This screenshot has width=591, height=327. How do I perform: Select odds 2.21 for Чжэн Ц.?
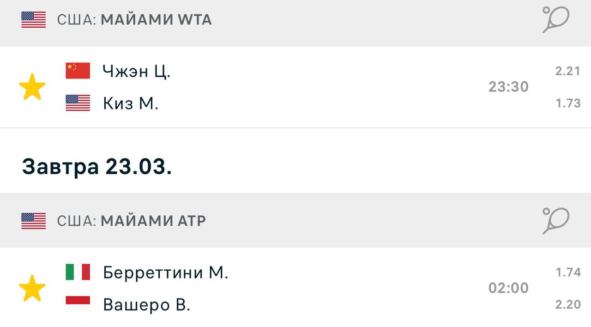tap(567, 71)
